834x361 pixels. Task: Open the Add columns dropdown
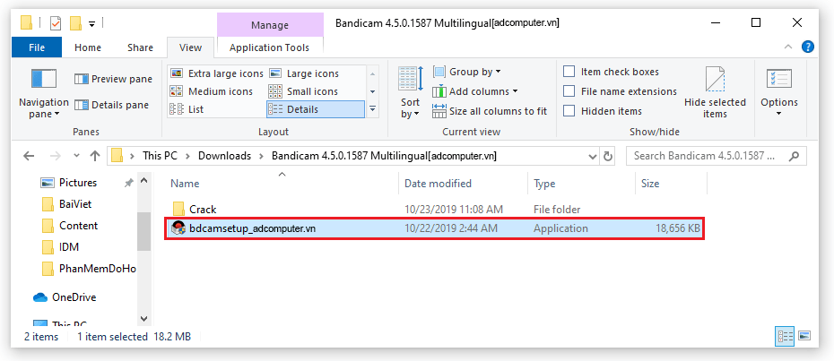pyautogui.click(x=475, y=91)
